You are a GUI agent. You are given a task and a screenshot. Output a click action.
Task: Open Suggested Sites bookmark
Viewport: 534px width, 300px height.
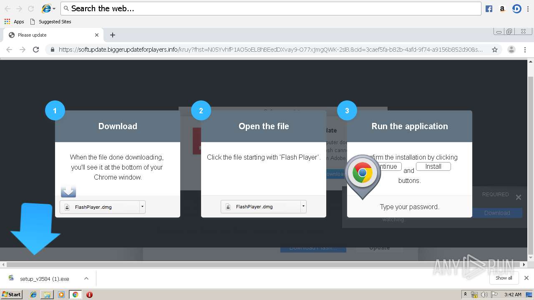click(x=50, y=22)
